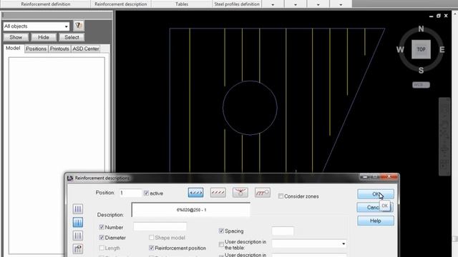The height and width of the screenshot is (257, 458).
Task: Click the save settings icon in dialog sidebar
Action: [78, 249]
